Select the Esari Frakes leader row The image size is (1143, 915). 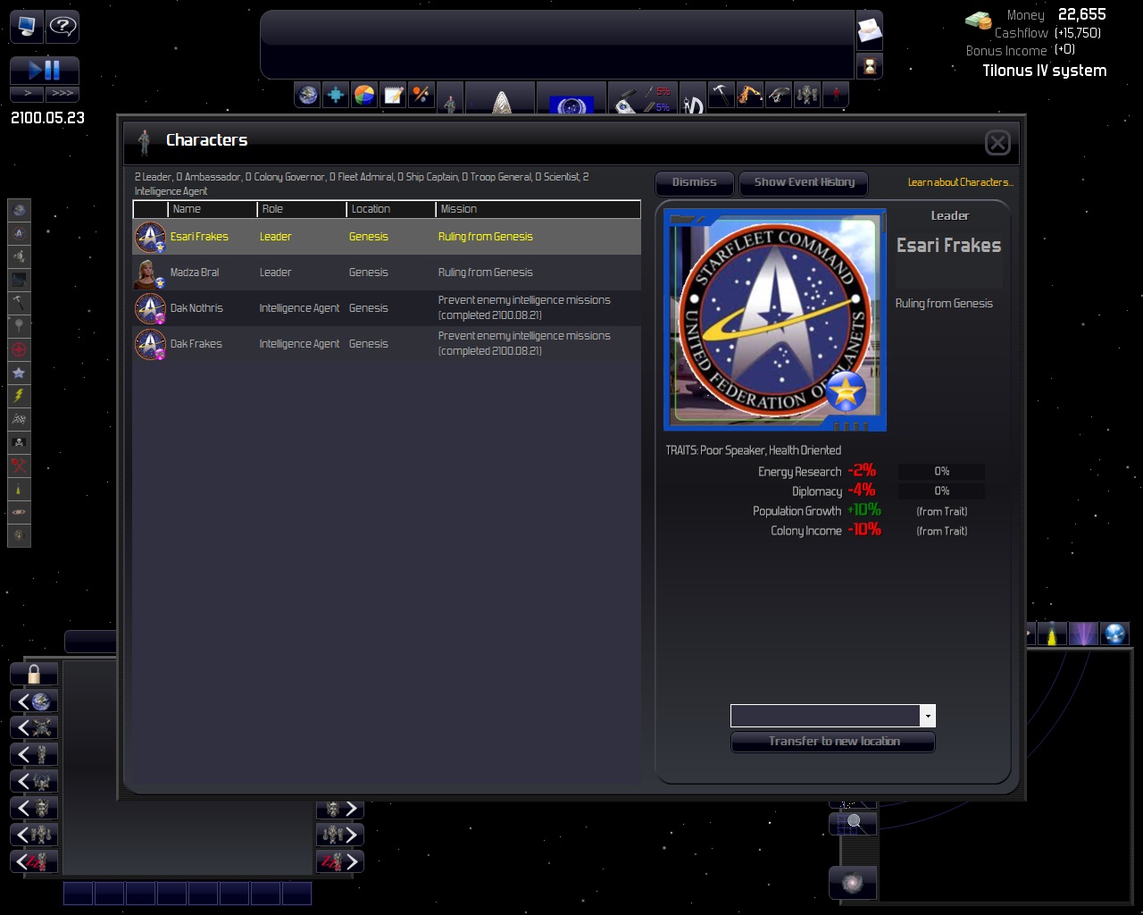(387, 237)
